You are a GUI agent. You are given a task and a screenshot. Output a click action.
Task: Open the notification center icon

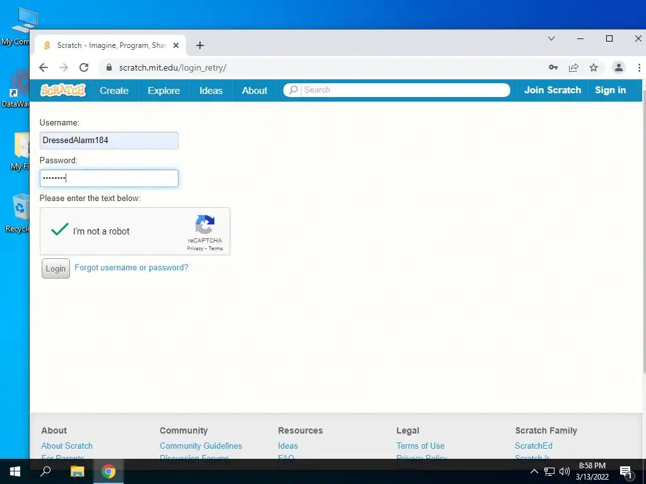(626, 472)
